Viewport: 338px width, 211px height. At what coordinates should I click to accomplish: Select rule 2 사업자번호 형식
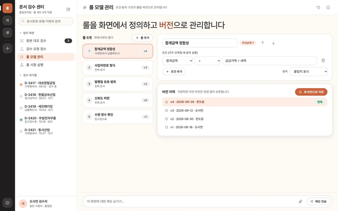pyautogui.click(x=118, y=68)
